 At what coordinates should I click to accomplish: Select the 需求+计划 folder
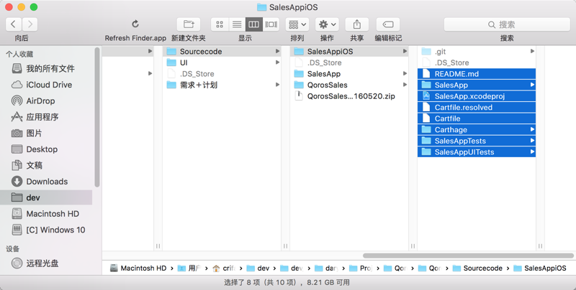coord(222,85)
